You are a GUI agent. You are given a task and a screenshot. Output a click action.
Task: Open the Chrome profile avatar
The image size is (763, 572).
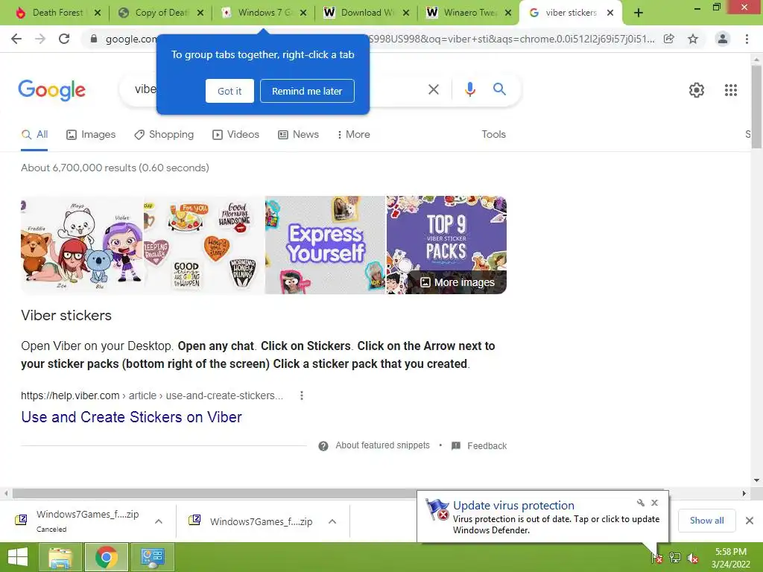[x=723, y=39]
